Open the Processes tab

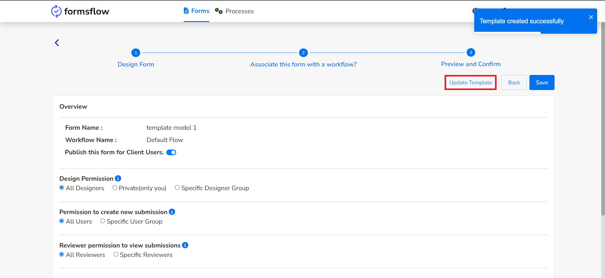[234, 11]
